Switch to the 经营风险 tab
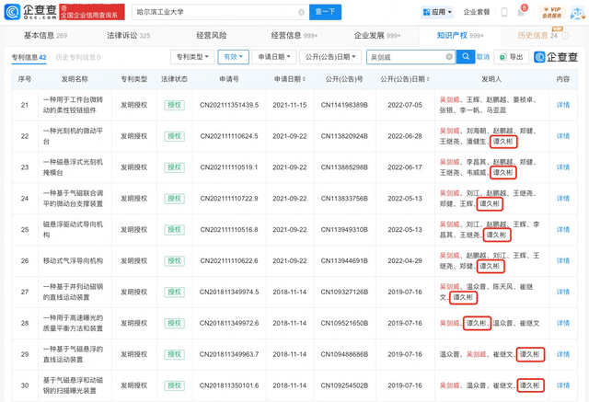The image size is (589, 402). pyautogui.click(x=212, y=35)
